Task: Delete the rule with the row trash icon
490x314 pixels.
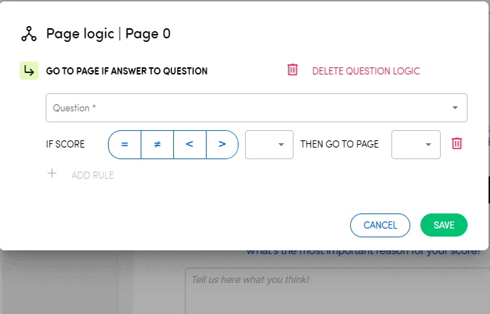Action: [x=457, y=143]
